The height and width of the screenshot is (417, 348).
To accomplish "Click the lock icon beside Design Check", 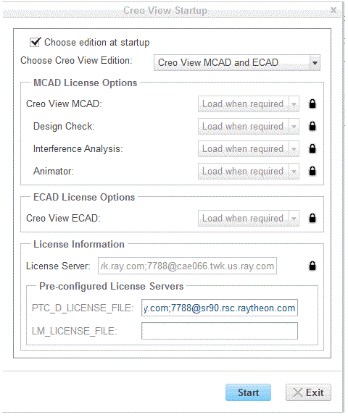I will [312, 126].
